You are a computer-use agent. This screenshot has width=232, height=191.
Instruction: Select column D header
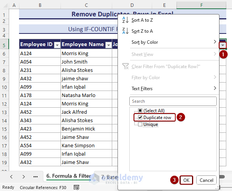132,5
